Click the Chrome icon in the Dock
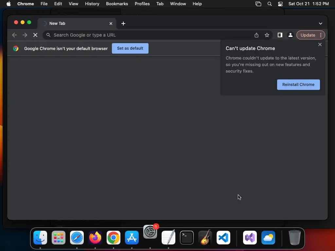The height and width of the screenshot is (251, 335). 114,238
